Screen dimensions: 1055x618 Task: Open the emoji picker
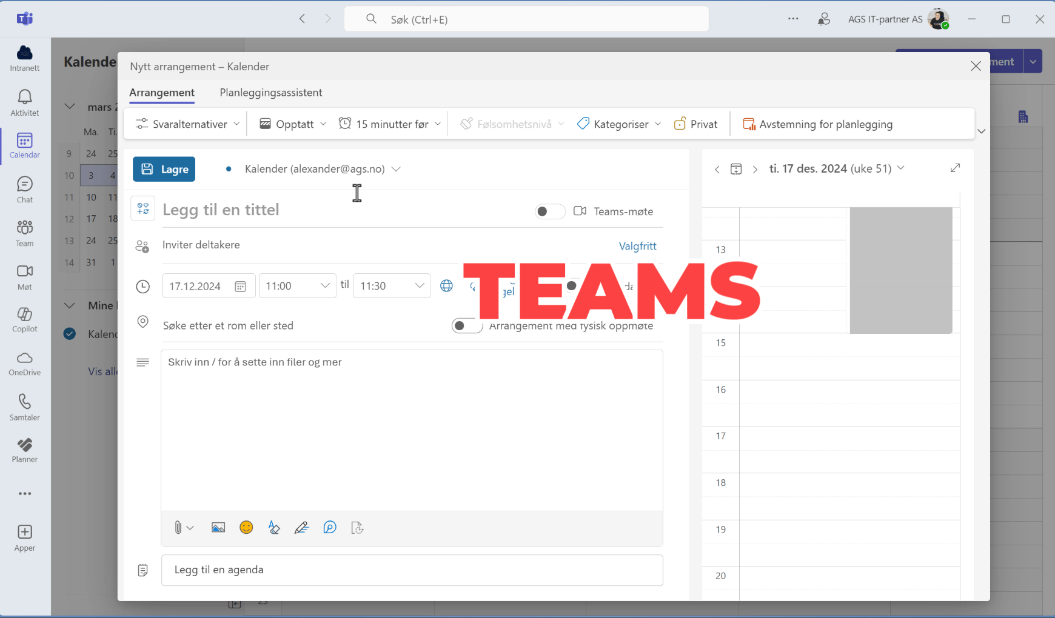[x=246, y=528]
